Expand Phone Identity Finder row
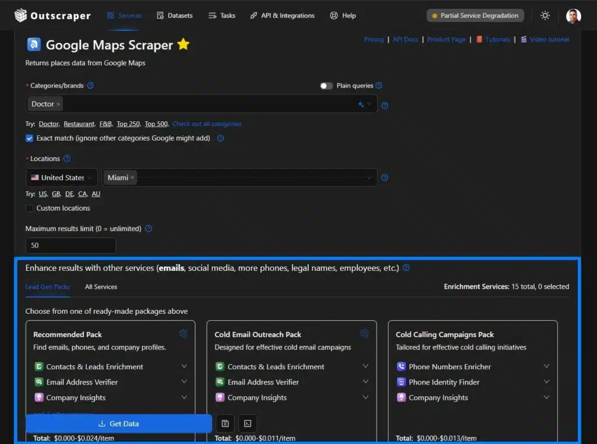 (546, 382)
